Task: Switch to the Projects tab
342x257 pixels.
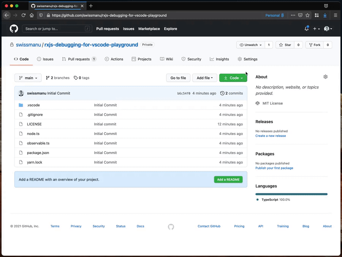Action: (x=142, y=59)
